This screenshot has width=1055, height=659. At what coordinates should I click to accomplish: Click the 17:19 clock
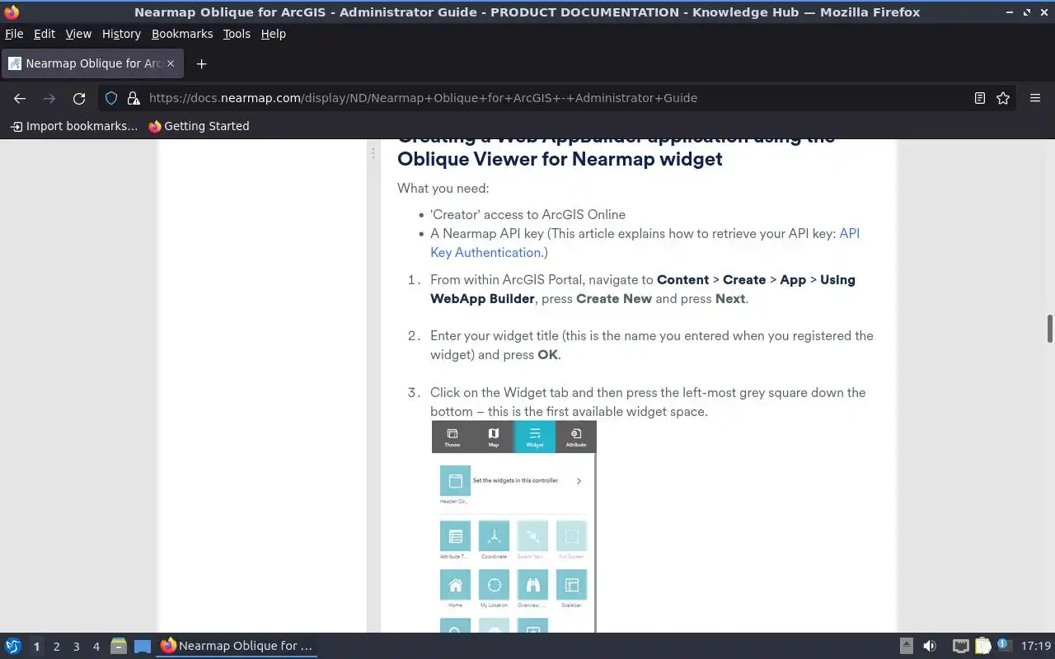click(1036, 646)
